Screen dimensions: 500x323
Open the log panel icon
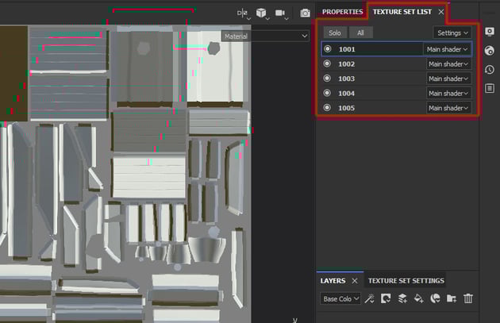tap(490, 88)
